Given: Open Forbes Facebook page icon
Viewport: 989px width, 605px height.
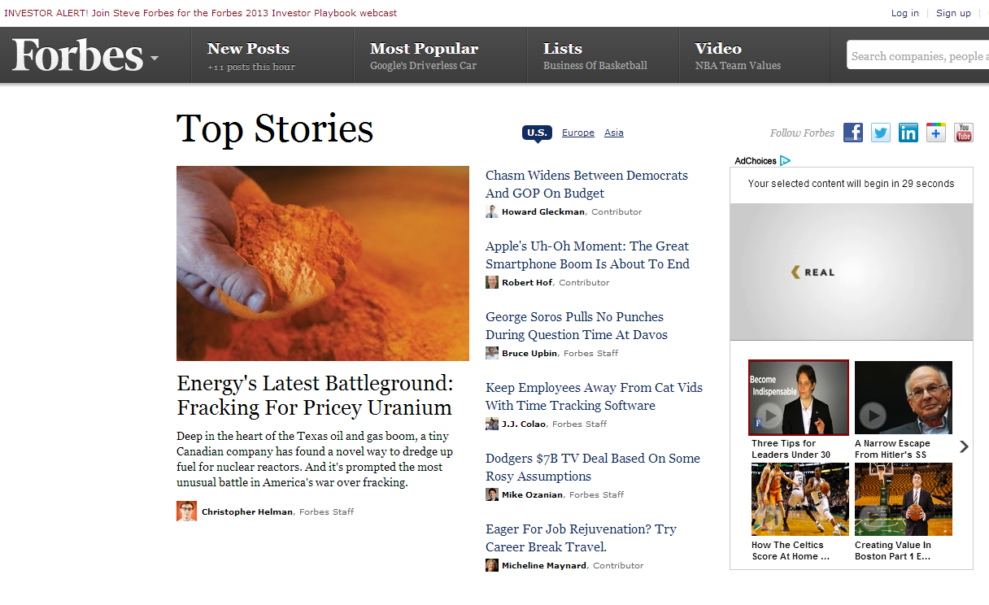Looking at the screenshot, I should pyautogui.click(x=853, y=133).
